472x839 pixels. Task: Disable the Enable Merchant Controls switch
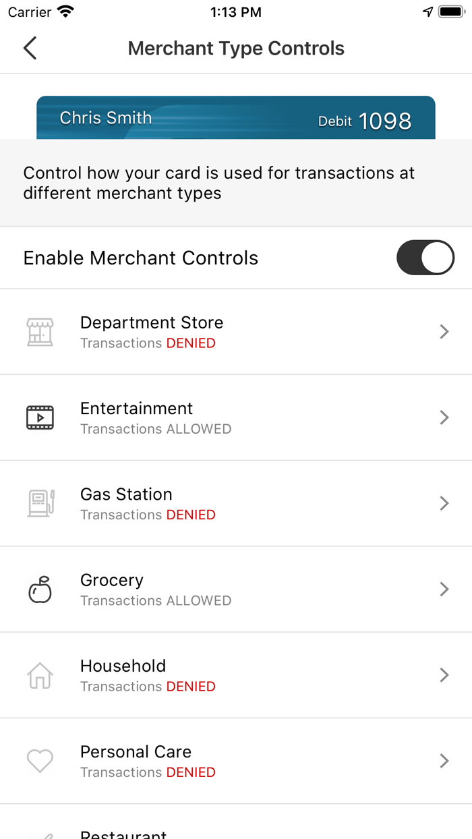click(425, 258)
